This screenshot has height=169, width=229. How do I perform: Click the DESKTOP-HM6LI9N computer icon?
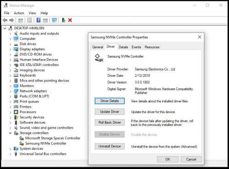[x=11, y=28]
